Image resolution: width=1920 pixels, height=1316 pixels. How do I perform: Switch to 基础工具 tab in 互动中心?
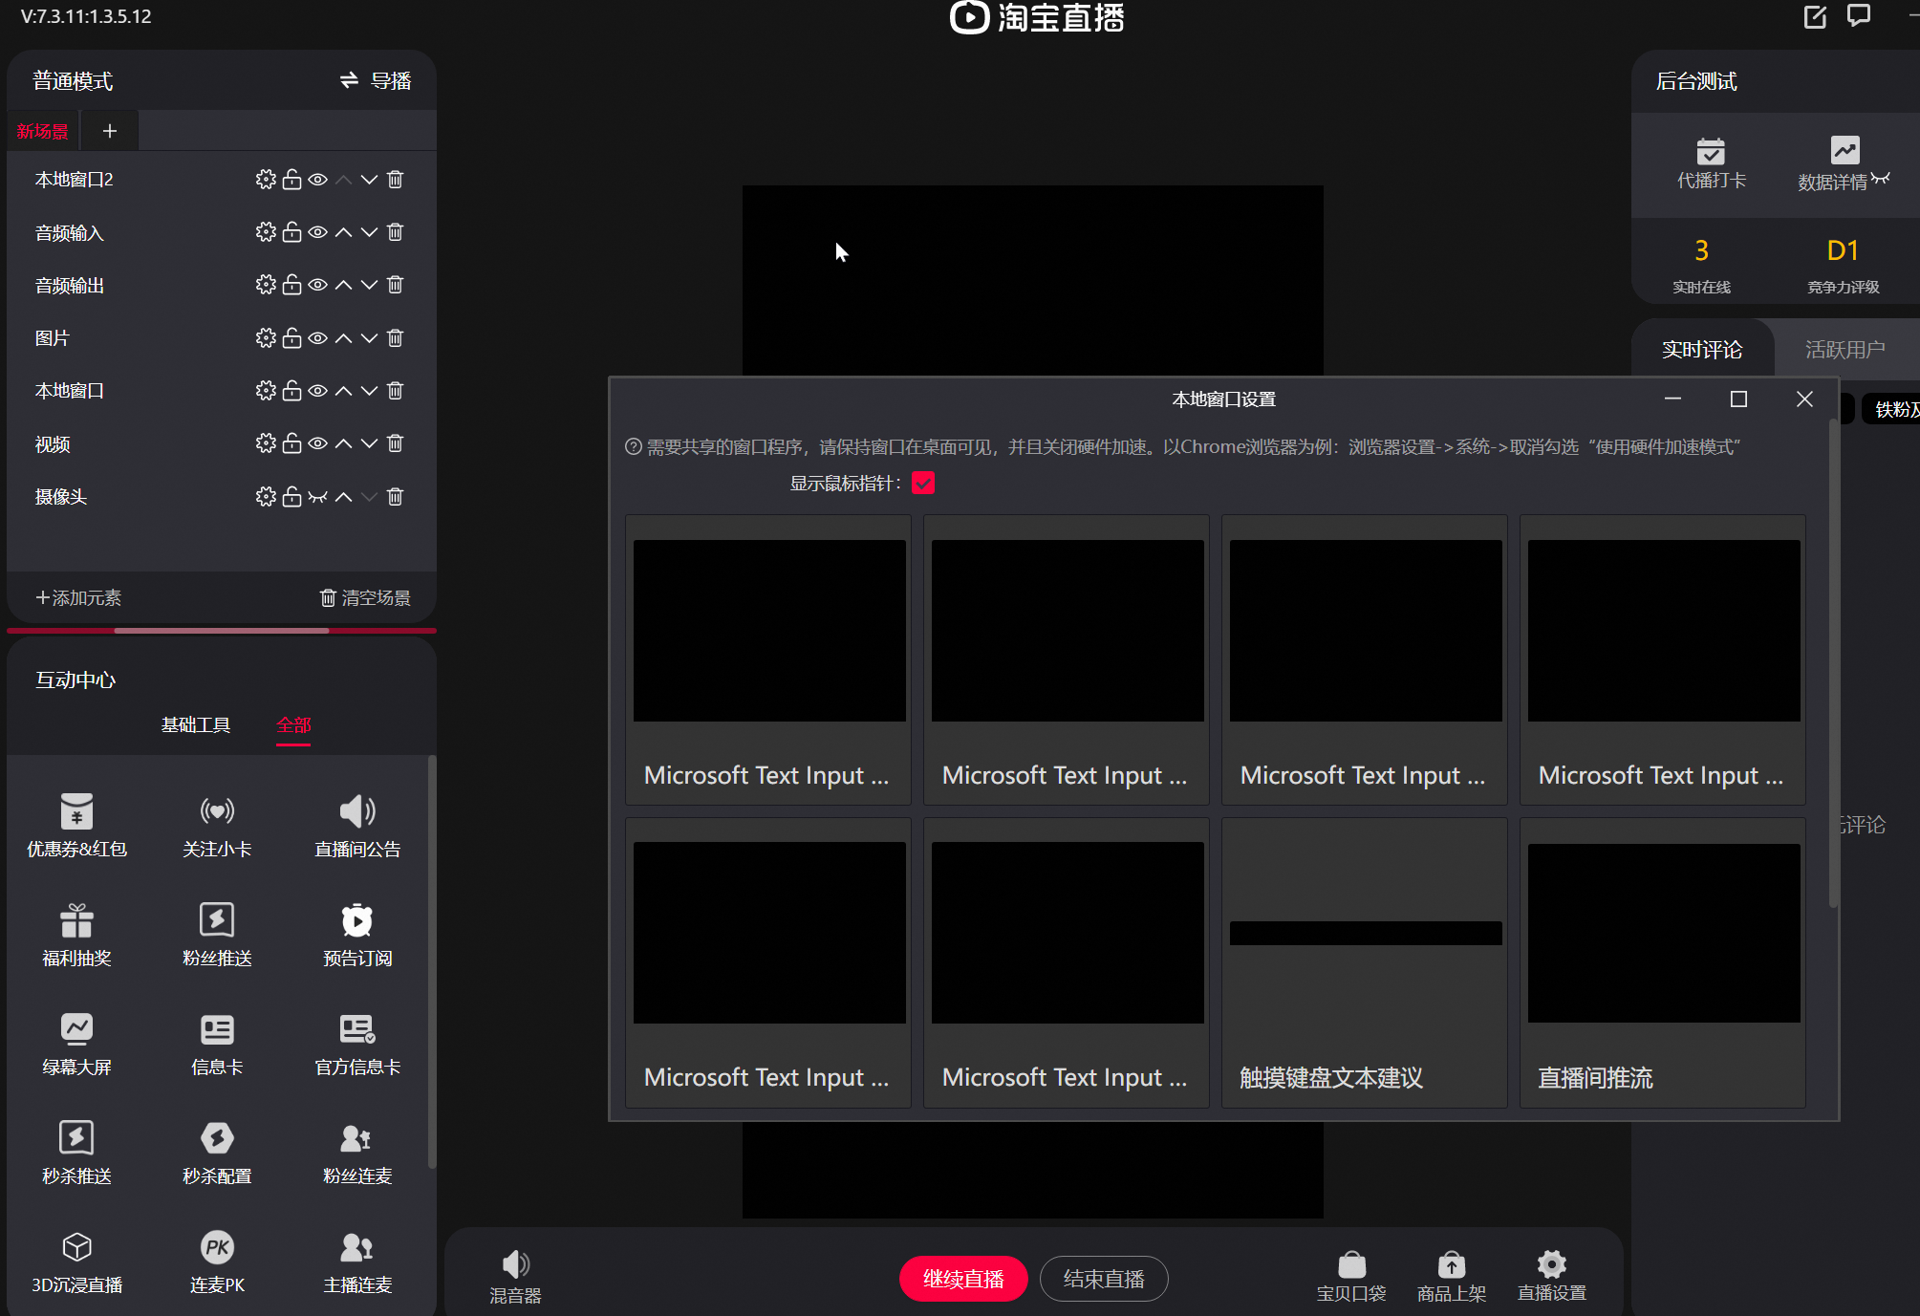coord(196,724)
